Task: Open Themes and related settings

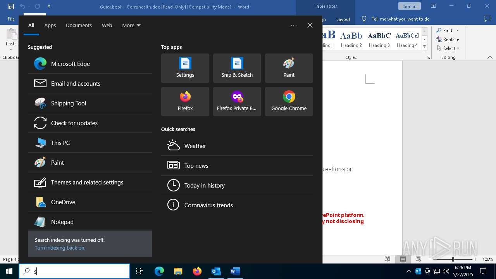Action: click(90, 182)
